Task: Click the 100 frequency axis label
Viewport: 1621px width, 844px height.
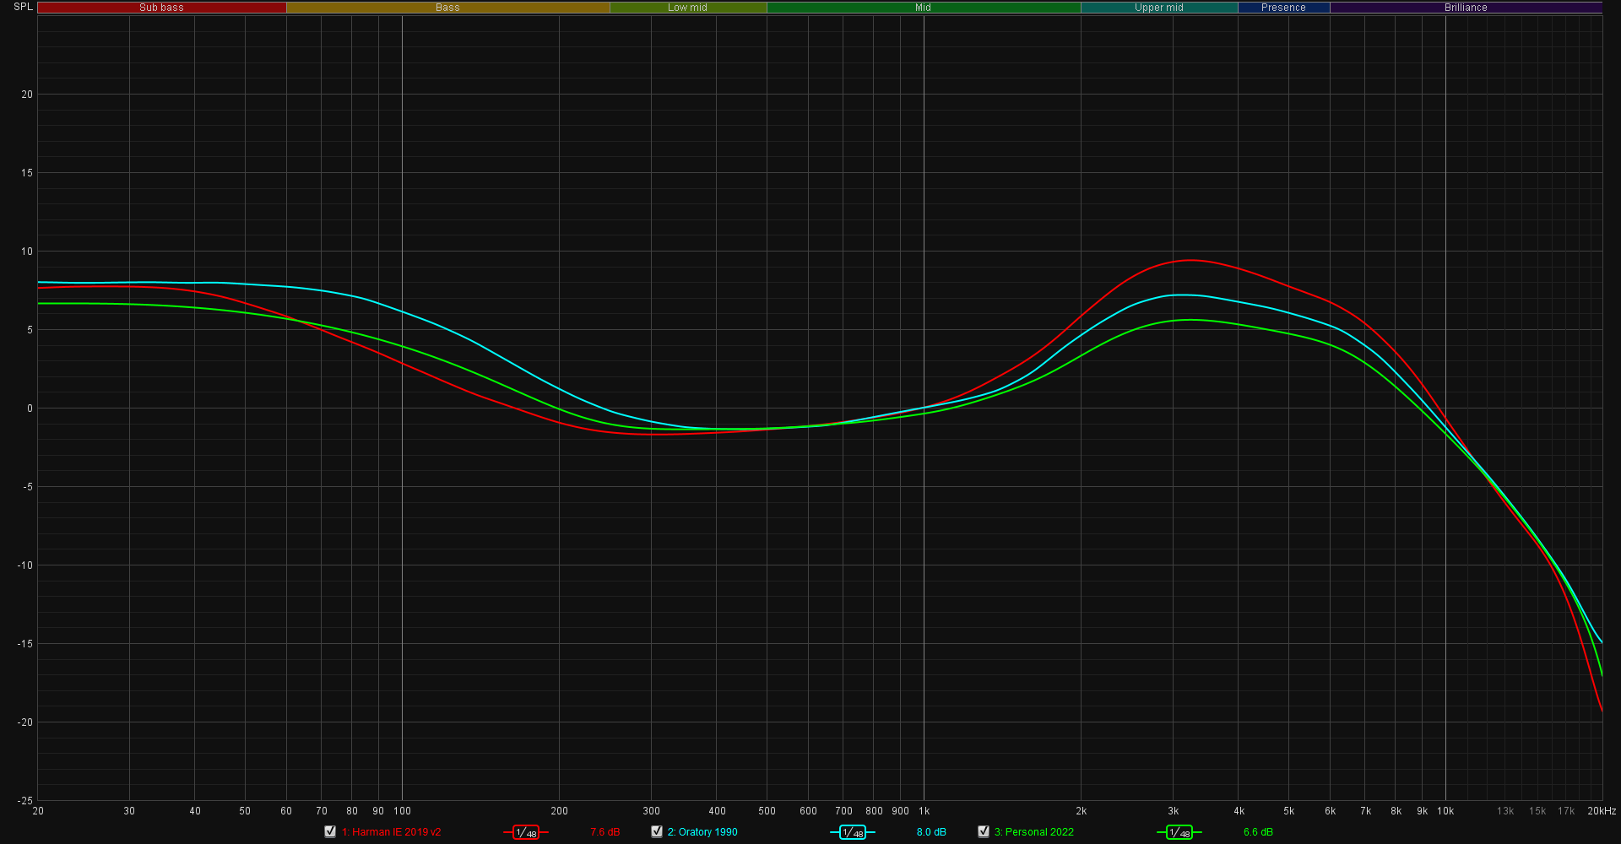Action: (403, 811)
